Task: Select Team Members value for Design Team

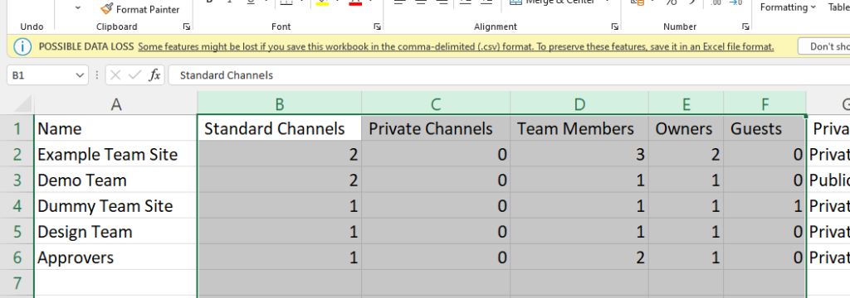Action: click(x=579, y=232)
